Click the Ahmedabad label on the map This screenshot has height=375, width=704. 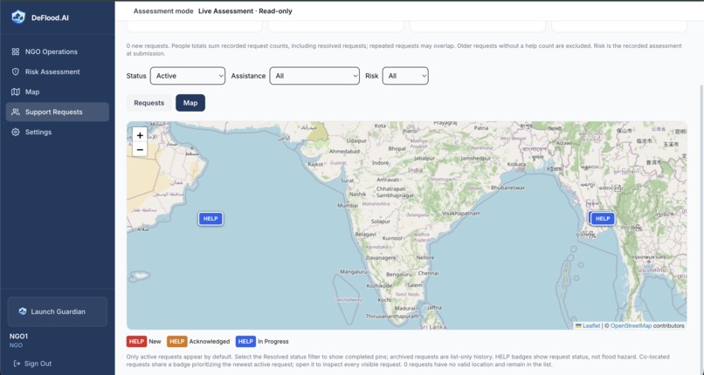(x=344, y=152)
